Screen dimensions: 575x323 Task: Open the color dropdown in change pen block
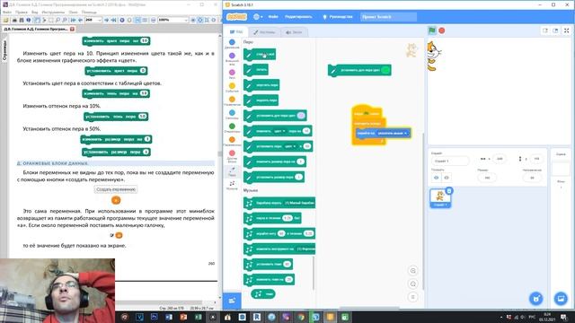pos(279,131)
